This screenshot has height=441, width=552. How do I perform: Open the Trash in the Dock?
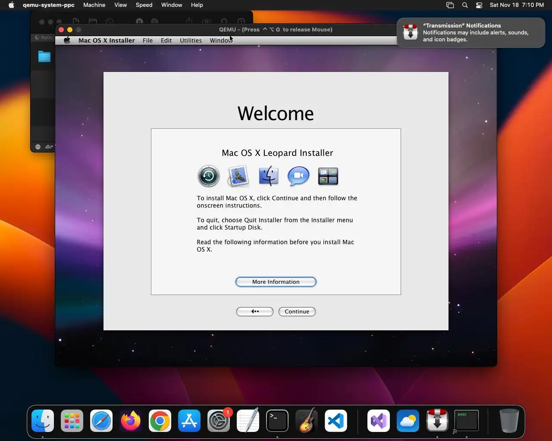click(x=509, y=421)
